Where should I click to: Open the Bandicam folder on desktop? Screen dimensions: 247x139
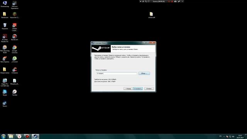(x=5, y=15)
